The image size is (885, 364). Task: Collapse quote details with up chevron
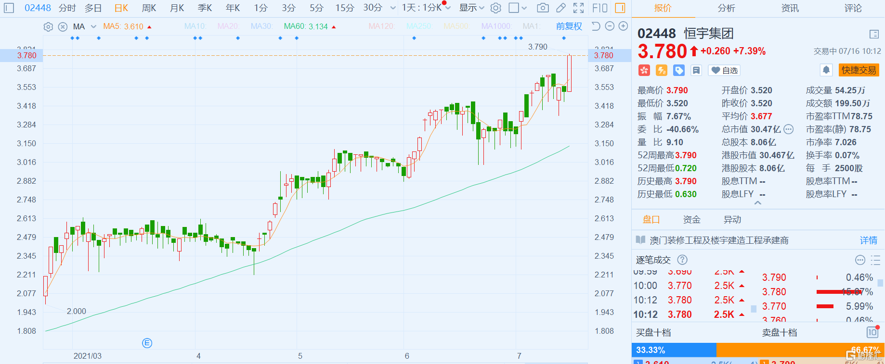758,203
